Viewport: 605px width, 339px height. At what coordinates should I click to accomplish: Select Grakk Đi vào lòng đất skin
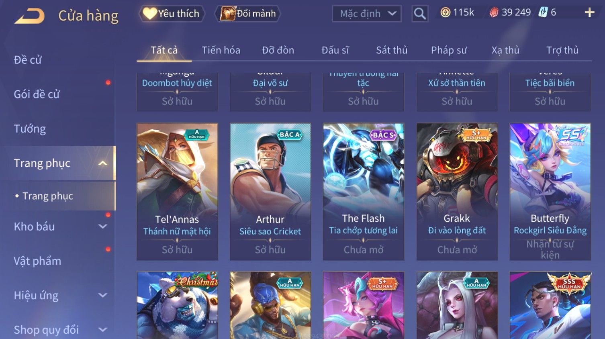[457, 192]
